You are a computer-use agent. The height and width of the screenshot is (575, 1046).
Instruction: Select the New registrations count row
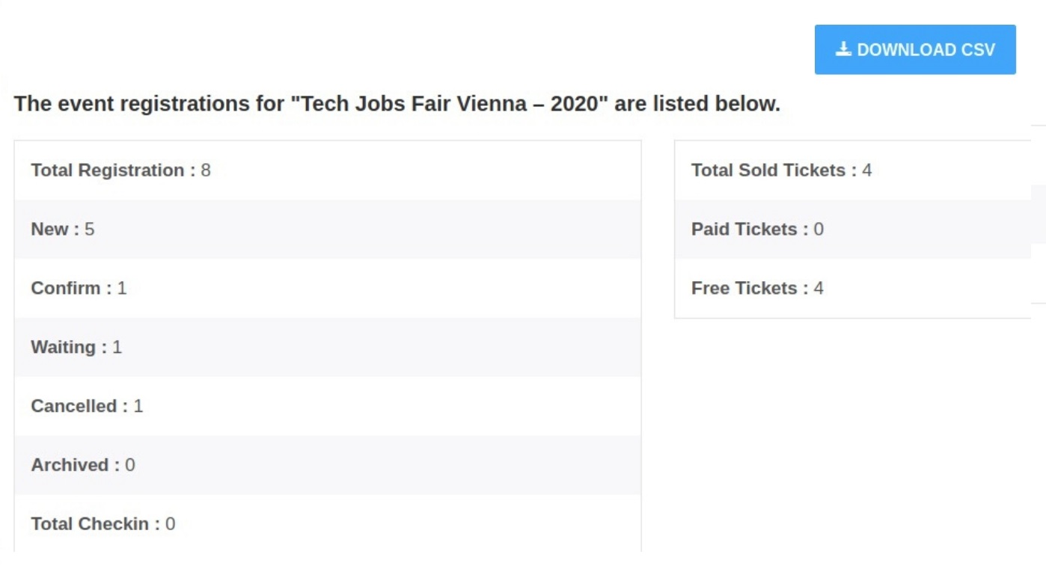click(328, 230)
